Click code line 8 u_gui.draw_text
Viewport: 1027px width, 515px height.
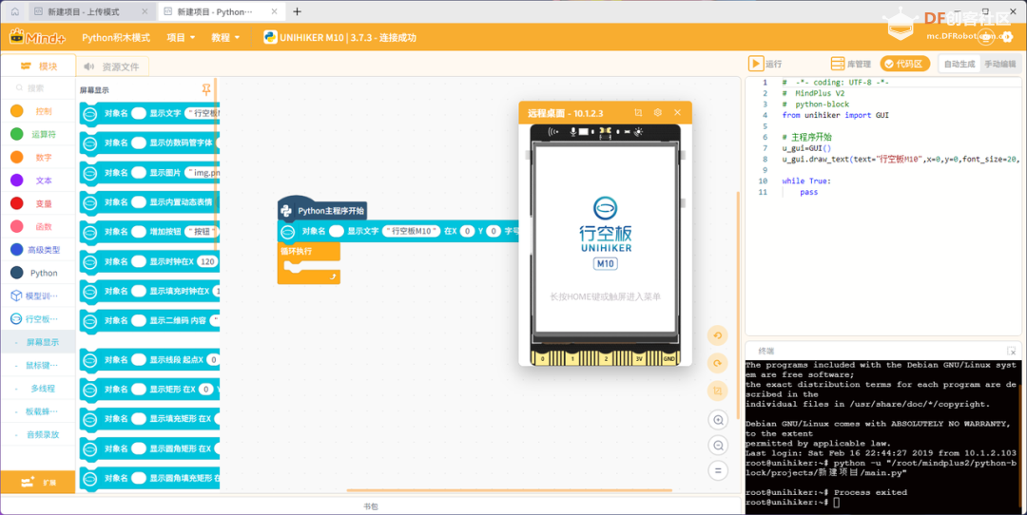point(900,159)
